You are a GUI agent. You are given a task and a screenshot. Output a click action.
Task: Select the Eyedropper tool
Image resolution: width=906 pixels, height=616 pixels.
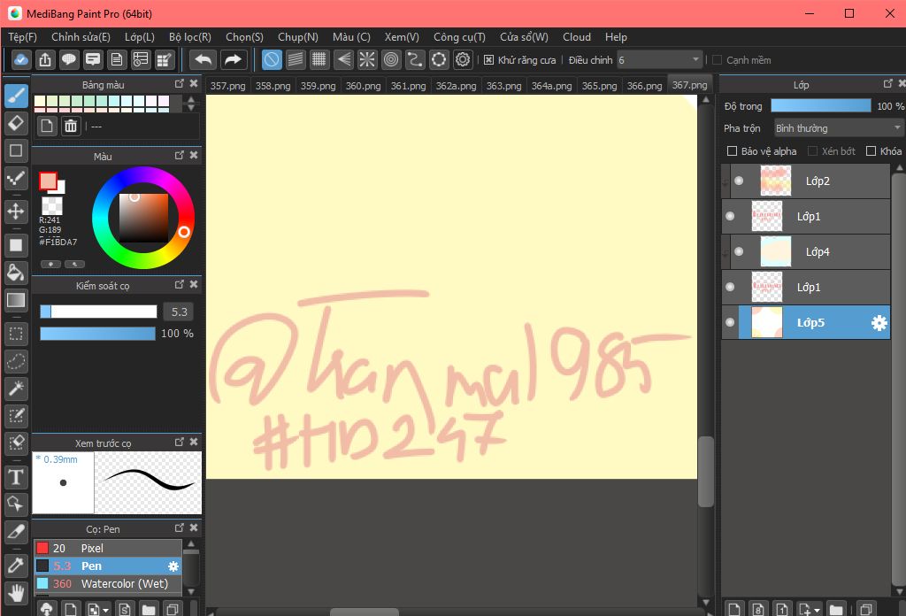(x=16, y=565)
